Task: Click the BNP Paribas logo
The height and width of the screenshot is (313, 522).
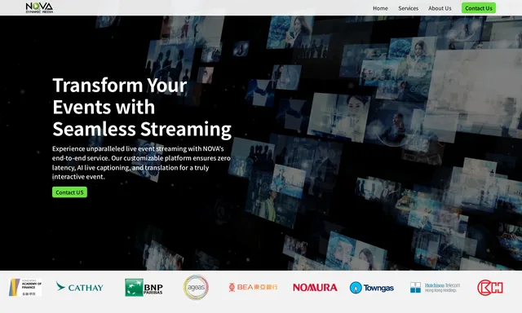Action: point(144,288)
